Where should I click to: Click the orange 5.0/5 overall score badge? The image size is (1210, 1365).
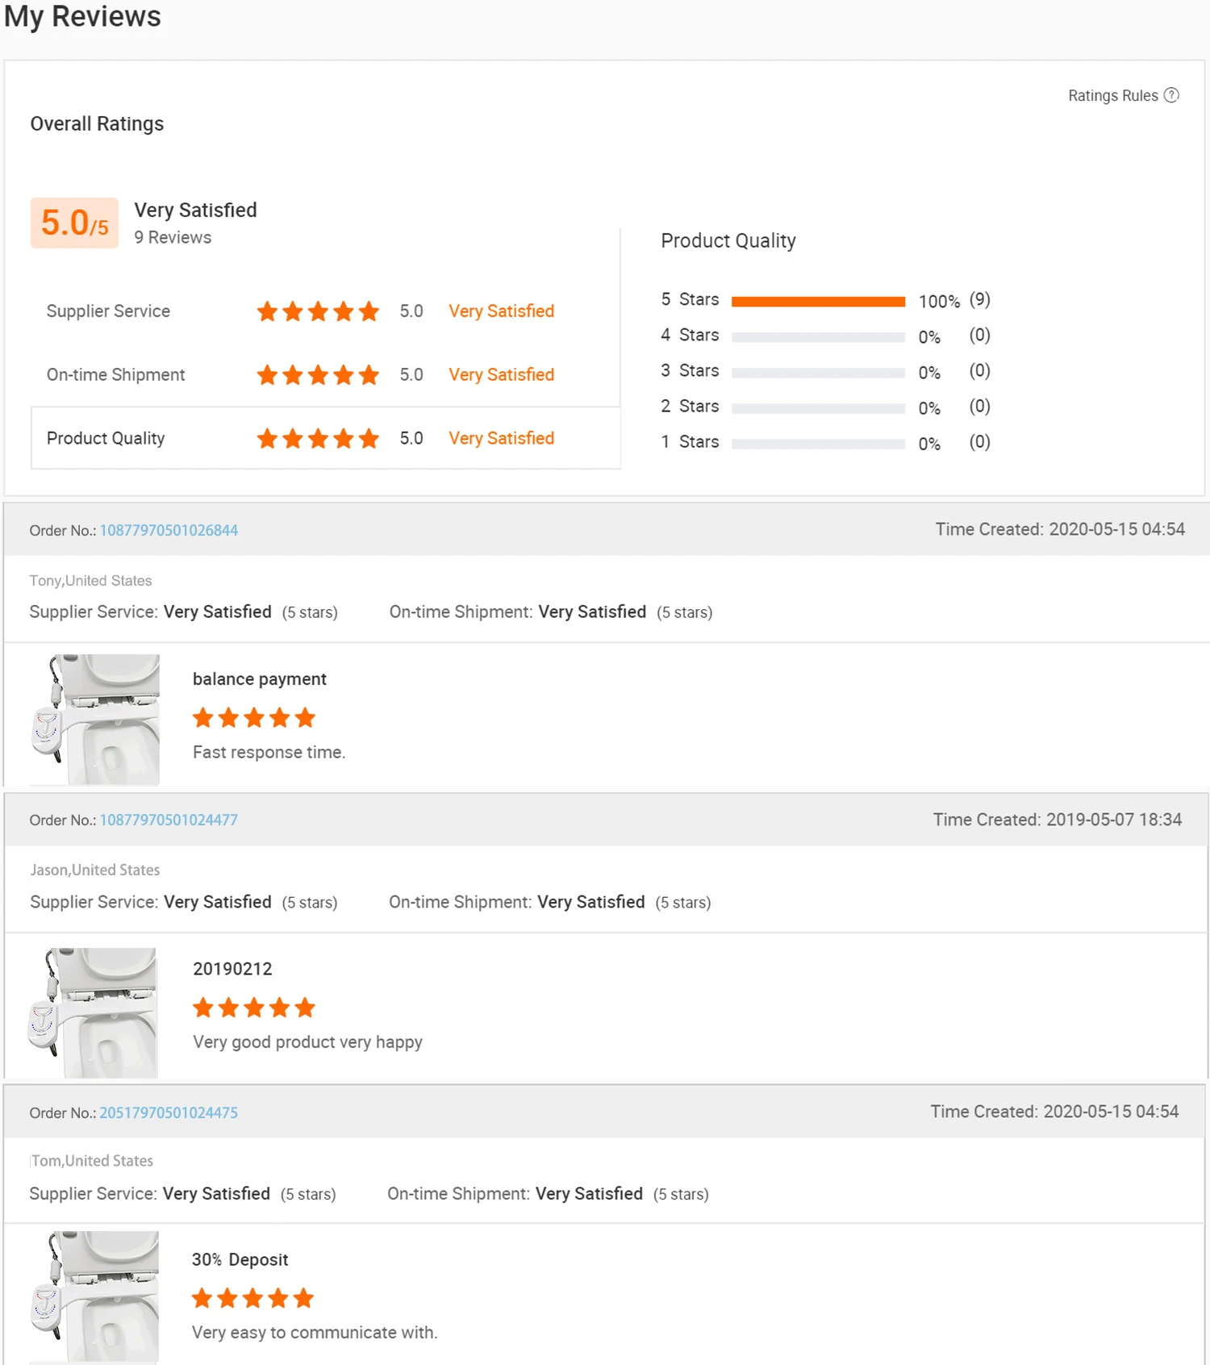tap(74, 223)
